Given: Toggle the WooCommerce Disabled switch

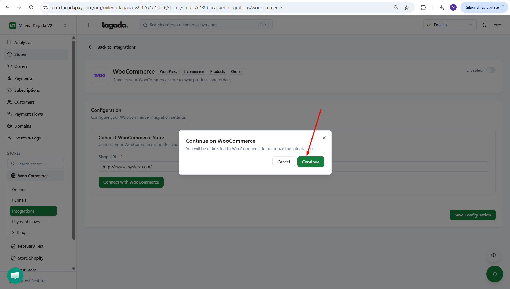Looking at the screenshot, I should click(x=491, y=70).
